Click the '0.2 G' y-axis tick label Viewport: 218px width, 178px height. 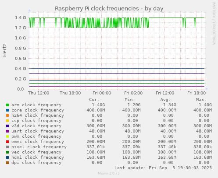click(x=21, y=79)
